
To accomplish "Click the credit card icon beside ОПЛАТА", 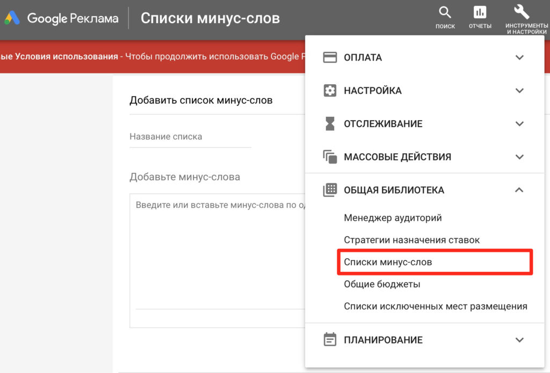I will pyautogui.click(x=330, y=57).
